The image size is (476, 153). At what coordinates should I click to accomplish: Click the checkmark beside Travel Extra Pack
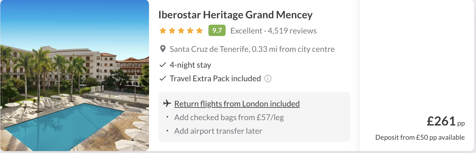(x=163, y=78)
